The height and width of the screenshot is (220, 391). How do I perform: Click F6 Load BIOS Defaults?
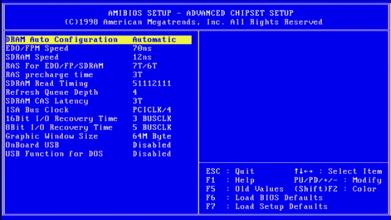coord(264,198)
